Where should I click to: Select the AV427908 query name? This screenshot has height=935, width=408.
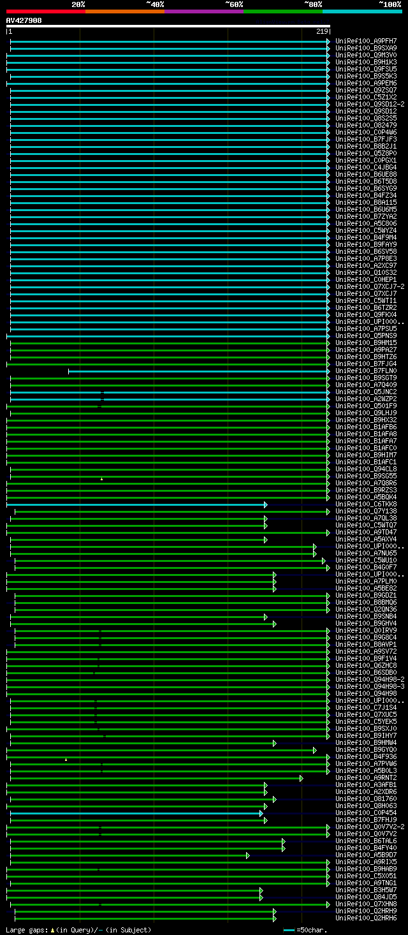(x=24, y=20)
